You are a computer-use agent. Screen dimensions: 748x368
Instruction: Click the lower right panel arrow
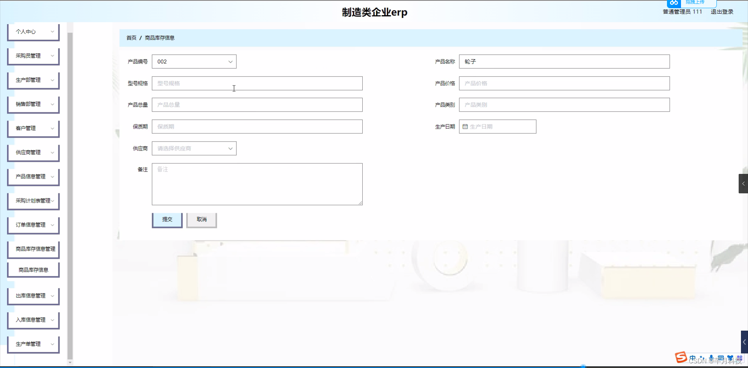coord(744,342)
